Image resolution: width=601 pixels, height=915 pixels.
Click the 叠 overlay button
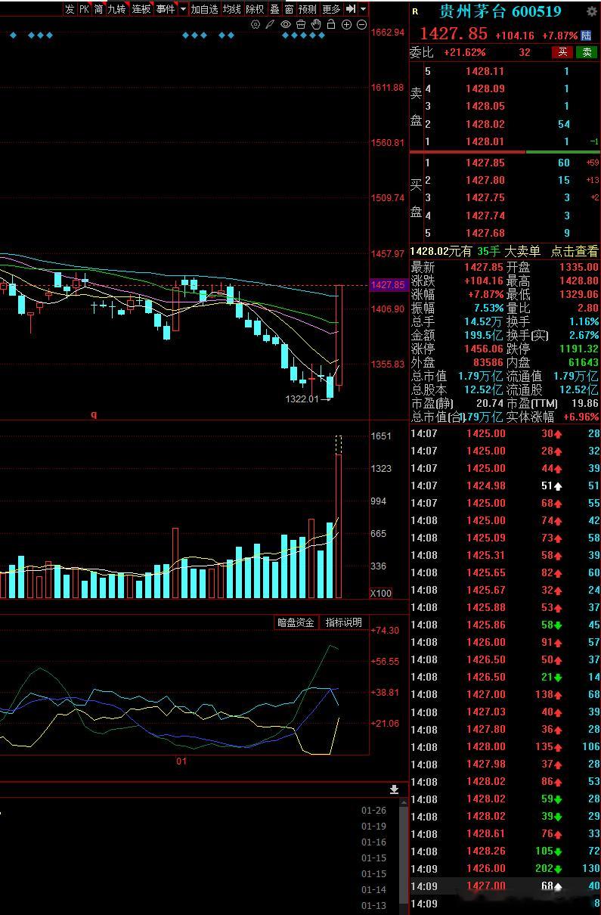click(274, 9)
